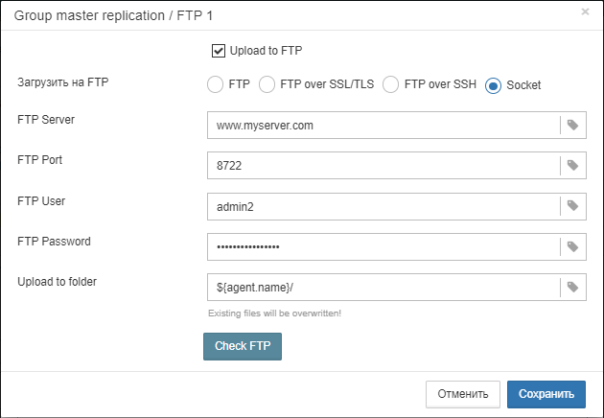Select the FTP over SSH radio button
The image size is (604, 418).
click(x=390, y=84)
